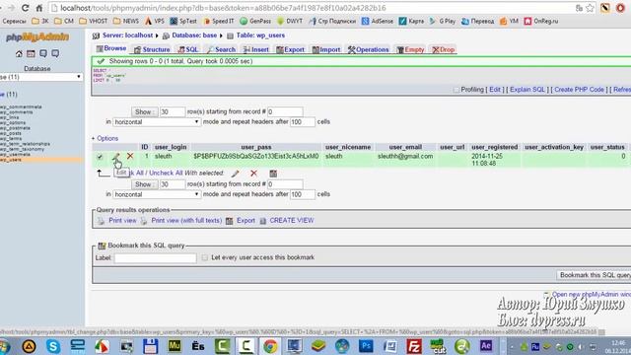Go to Database: base breadcrumb
This screenshot has height=355, width=631.
[194, 35]
